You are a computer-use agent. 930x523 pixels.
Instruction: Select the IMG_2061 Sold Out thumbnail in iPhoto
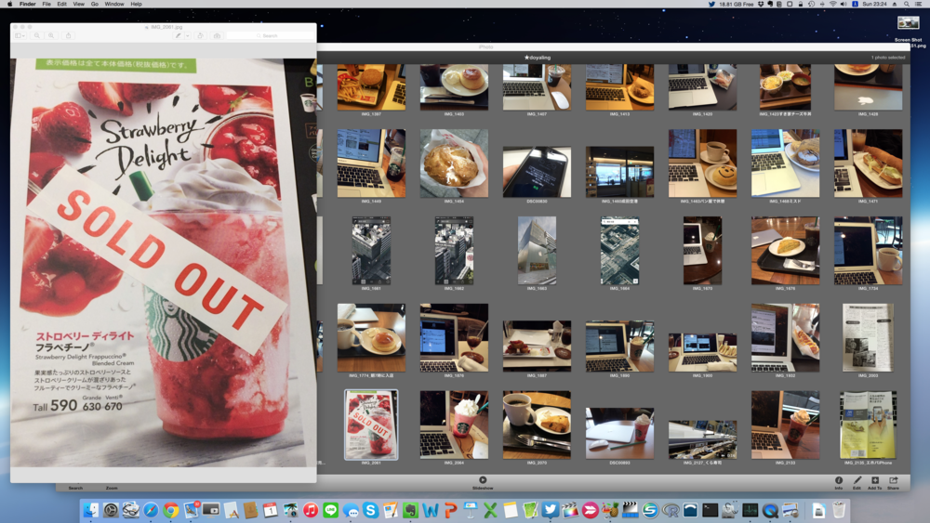(x=371, y=425)
